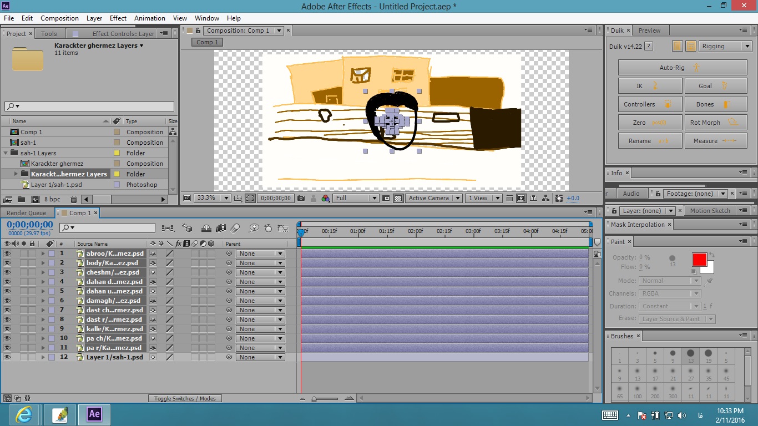Open Brainstorm icon in timeline
The width and height of the screenshot is (758, 426).
tap(254, 228)
